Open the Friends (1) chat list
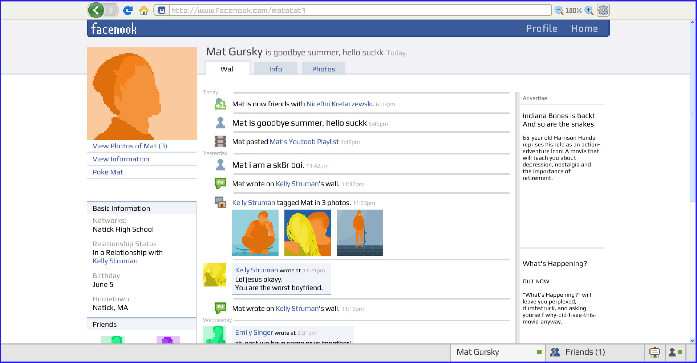The width and height of the screenshot is (697, 363). point(585,352)
